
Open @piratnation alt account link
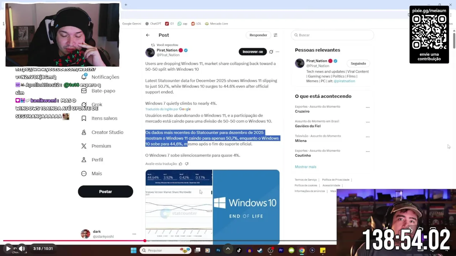coord(344,81)
